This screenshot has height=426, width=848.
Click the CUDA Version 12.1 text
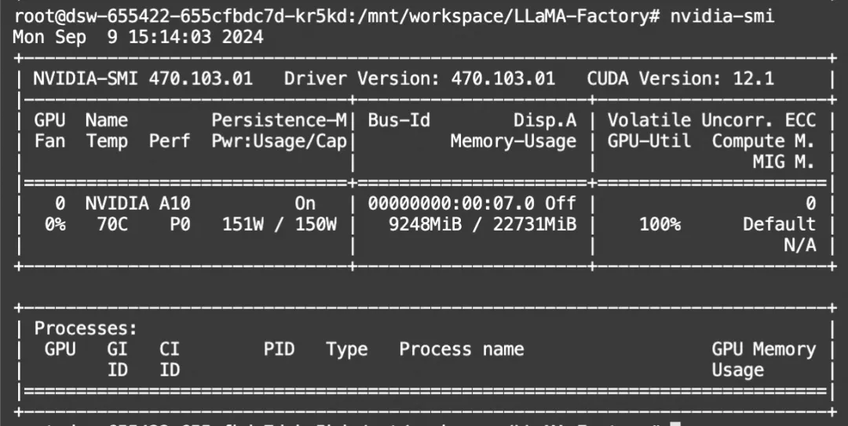[680, 78]
